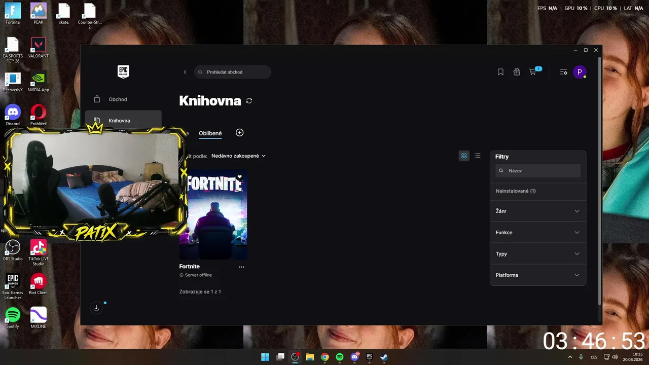
Task: Show hidden system tray icons
Action: 570,357
